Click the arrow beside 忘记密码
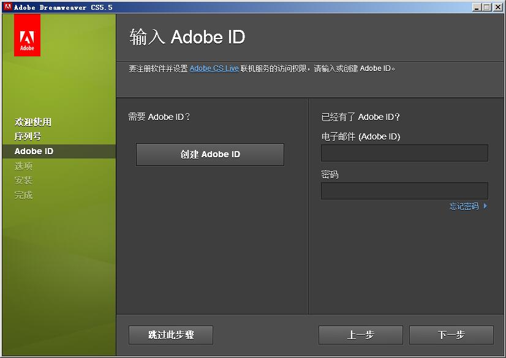The height and width of the screenshot is (358, 506). click(486, 206)
